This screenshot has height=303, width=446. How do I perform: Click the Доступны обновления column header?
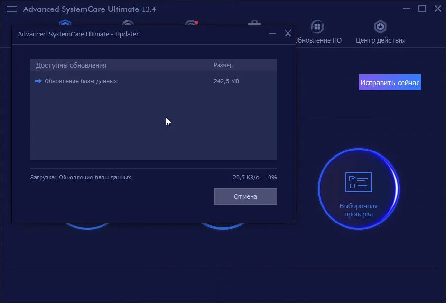71,65
